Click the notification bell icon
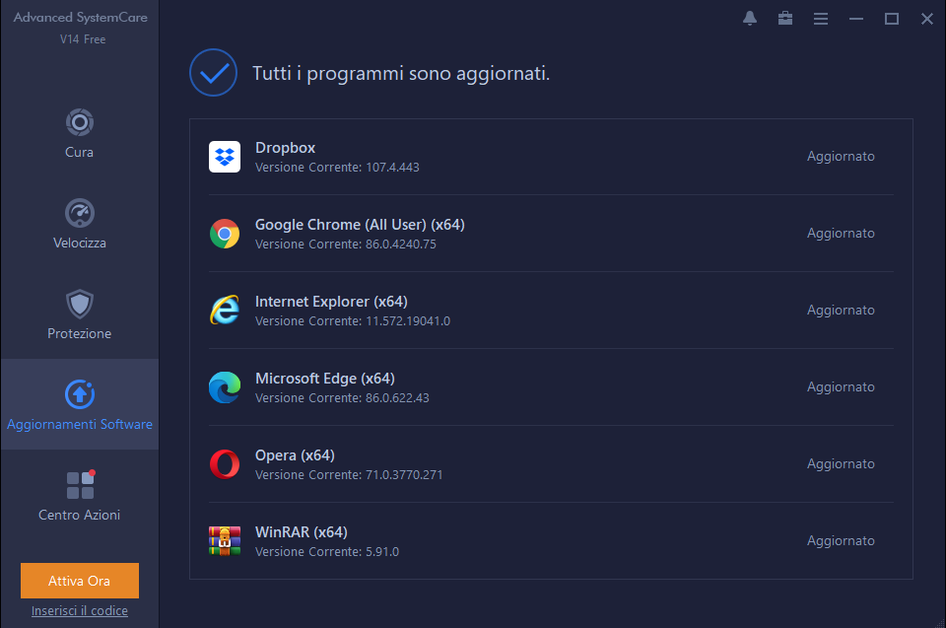Viewport: 946px width, 628px height. click(749, 18)
